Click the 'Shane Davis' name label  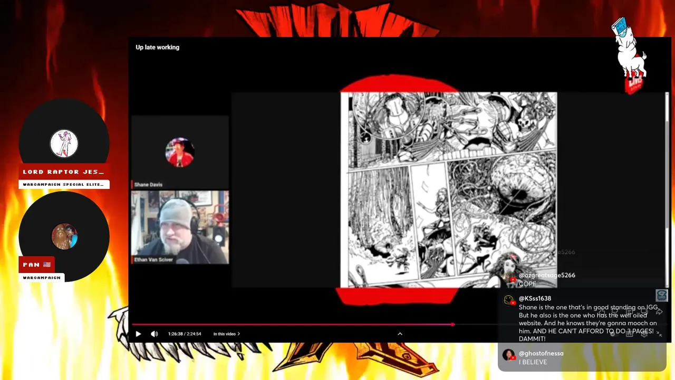pyautogui.click(x=148, y=185)
